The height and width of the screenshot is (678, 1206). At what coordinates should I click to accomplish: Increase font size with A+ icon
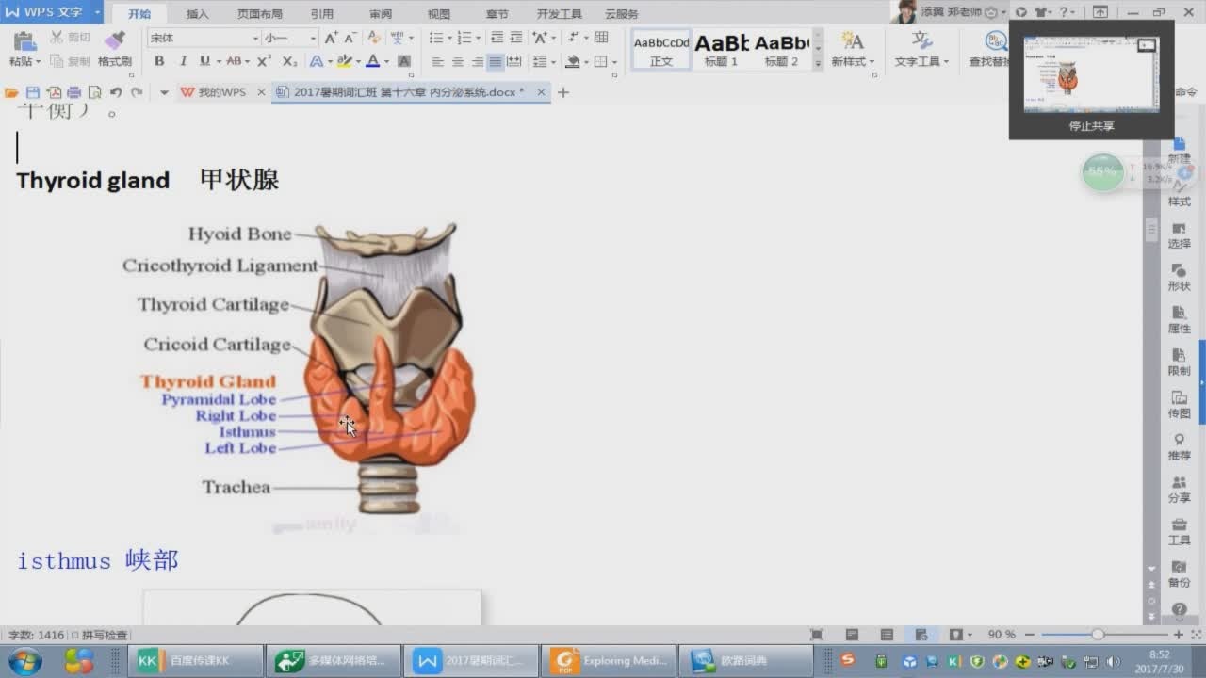tap(331, 38)
